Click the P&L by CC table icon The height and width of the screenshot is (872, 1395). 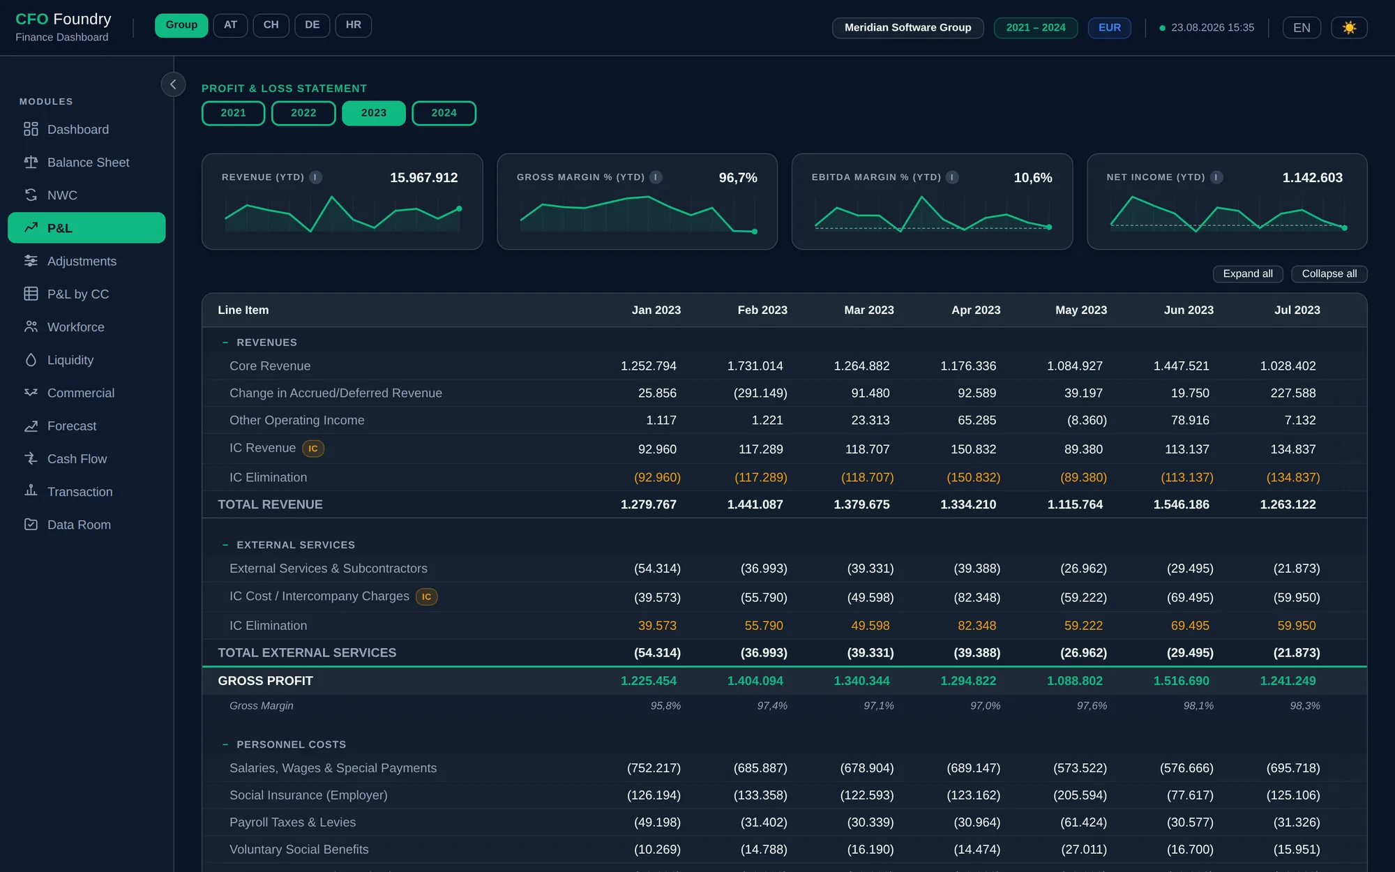(x=31, y=294)
